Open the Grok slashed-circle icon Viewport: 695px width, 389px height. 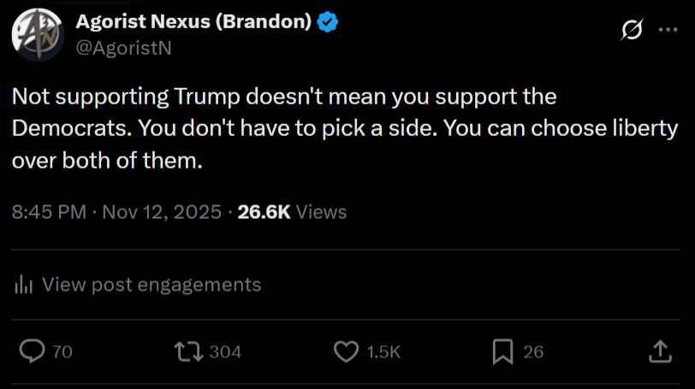632,30
